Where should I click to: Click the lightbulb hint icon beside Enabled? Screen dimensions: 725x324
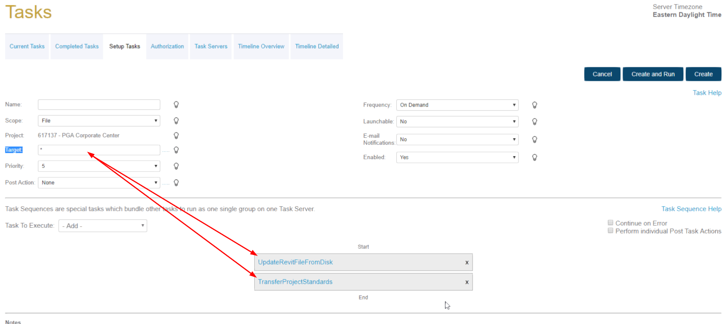(534, 157)
